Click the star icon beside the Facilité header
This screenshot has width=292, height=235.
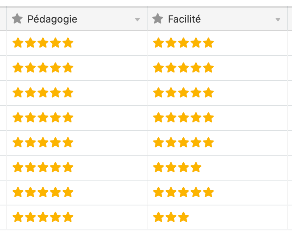coord(158,19)
